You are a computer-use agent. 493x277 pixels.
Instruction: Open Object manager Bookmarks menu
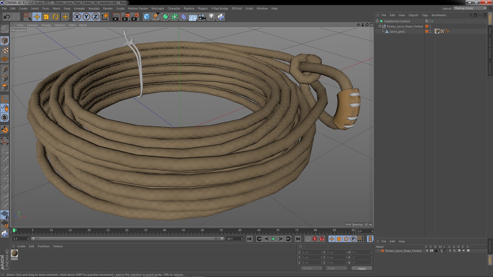tap(439, 15)
